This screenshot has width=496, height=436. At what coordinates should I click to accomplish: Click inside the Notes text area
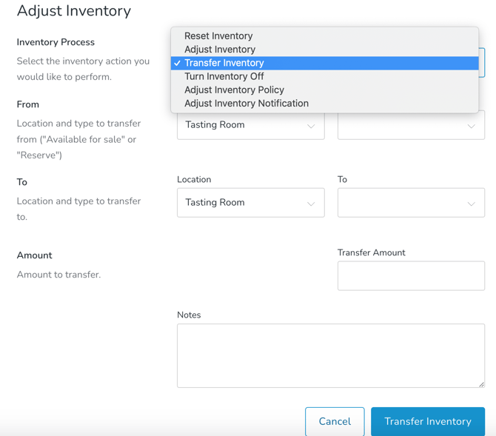coord(330,355)
